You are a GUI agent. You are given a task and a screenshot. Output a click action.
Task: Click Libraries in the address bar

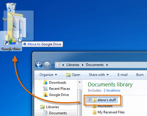point(73,65)
